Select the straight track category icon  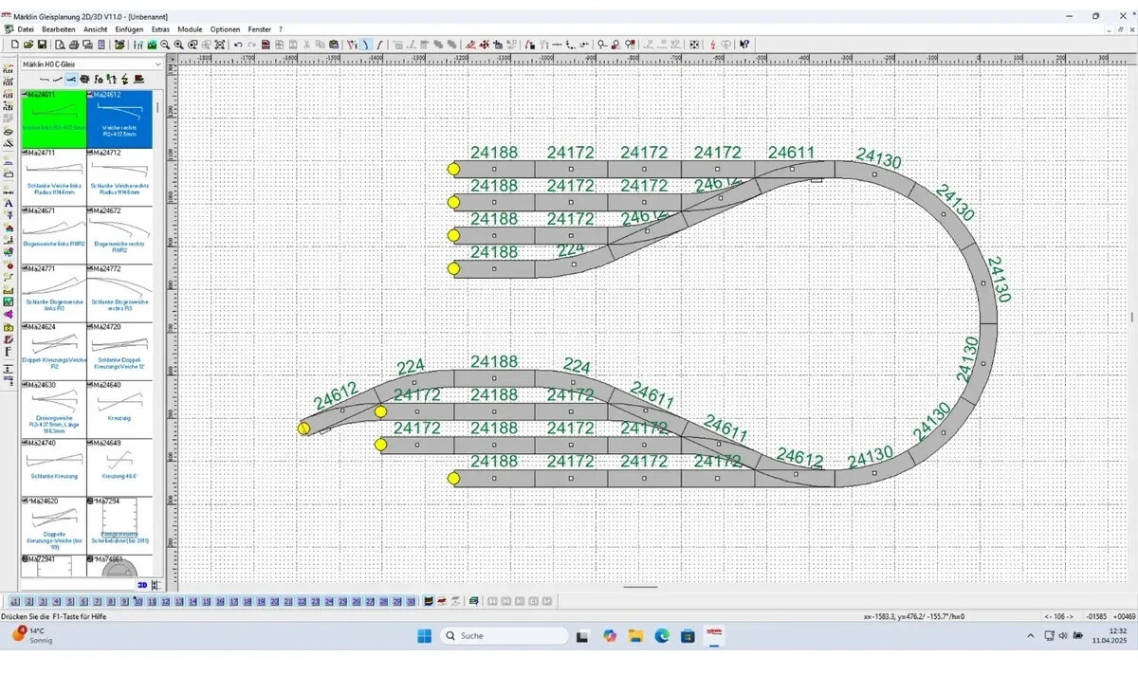click(45, 79)
